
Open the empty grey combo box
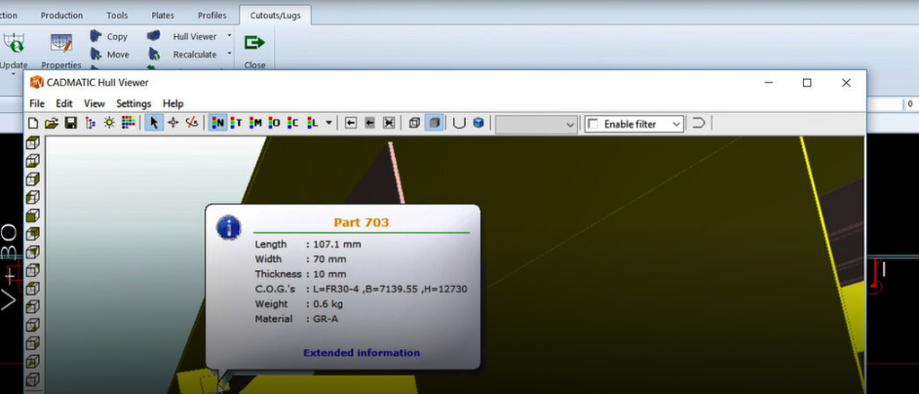(x=536, y=124)
